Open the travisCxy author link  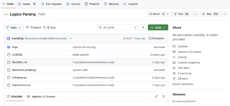[18, 38]
